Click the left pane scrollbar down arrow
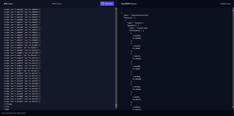The height and width of the screenshot is (116, 234). [116, 107]
